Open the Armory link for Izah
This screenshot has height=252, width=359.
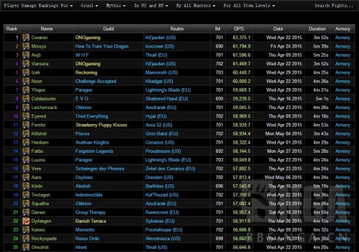[x=343, y=72]
